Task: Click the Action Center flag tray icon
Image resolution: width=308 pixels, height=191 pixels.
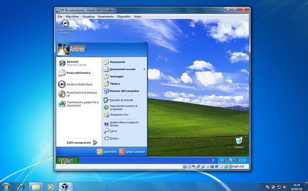Action: [x=268, y=187]
